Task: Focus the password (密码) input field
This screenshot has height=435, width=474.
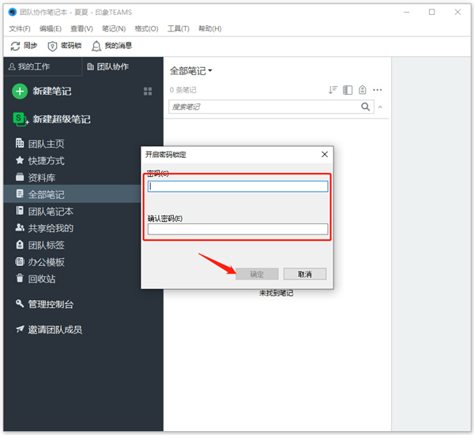Action: click(x=238, y=186)
